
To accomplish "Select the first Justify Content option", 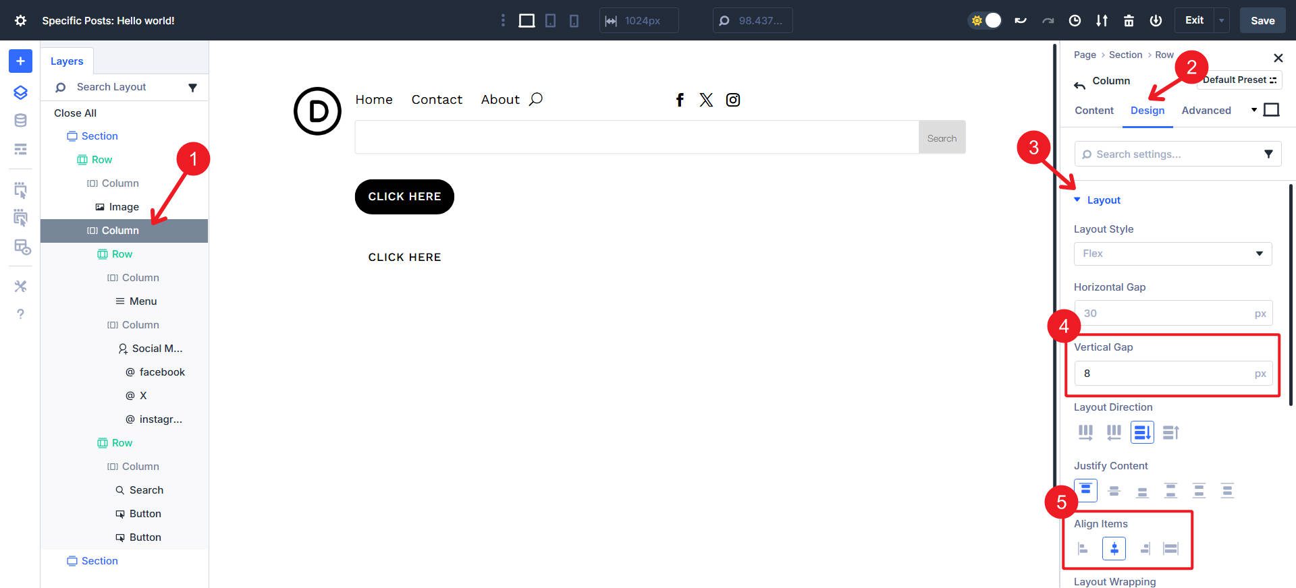I will [1085, 490].
